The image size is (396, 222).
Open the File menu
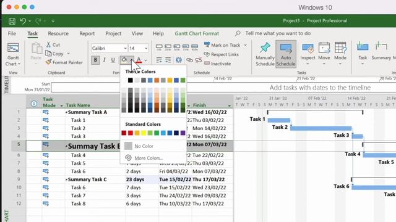click(x=12, y=33)
